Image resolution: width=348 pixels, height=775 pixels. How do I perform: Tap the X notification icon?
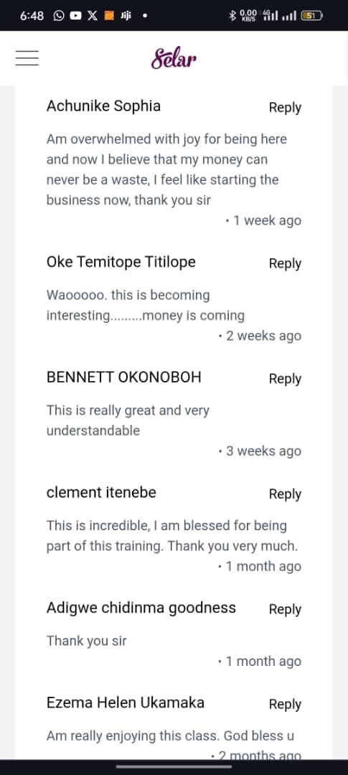click(93, 16)
